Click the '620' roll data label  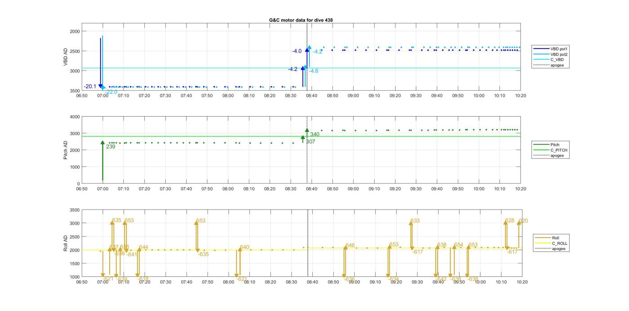coord(523,221)
